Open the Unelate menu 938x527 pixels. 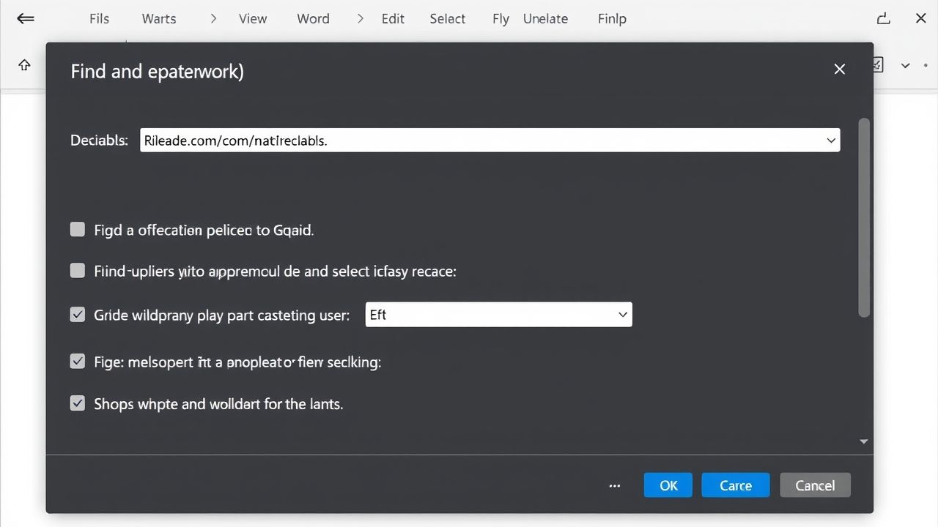pos(545,19)
